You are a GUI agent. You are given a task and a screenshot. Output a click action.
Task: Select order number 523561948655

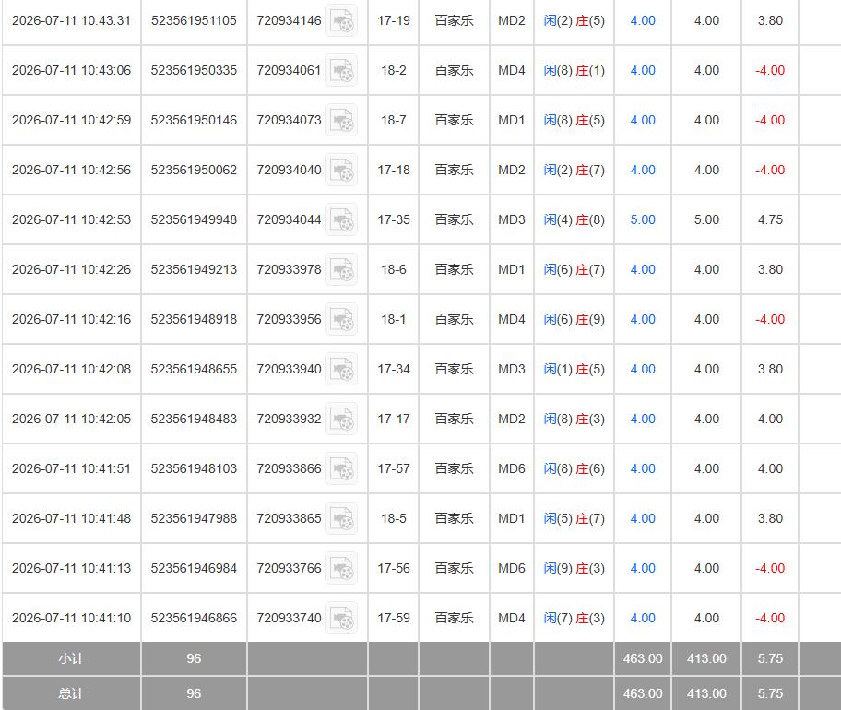tap(194, 370)
